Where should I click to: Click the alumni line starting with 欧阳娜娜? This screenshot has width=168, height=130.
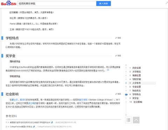[32, 12]
